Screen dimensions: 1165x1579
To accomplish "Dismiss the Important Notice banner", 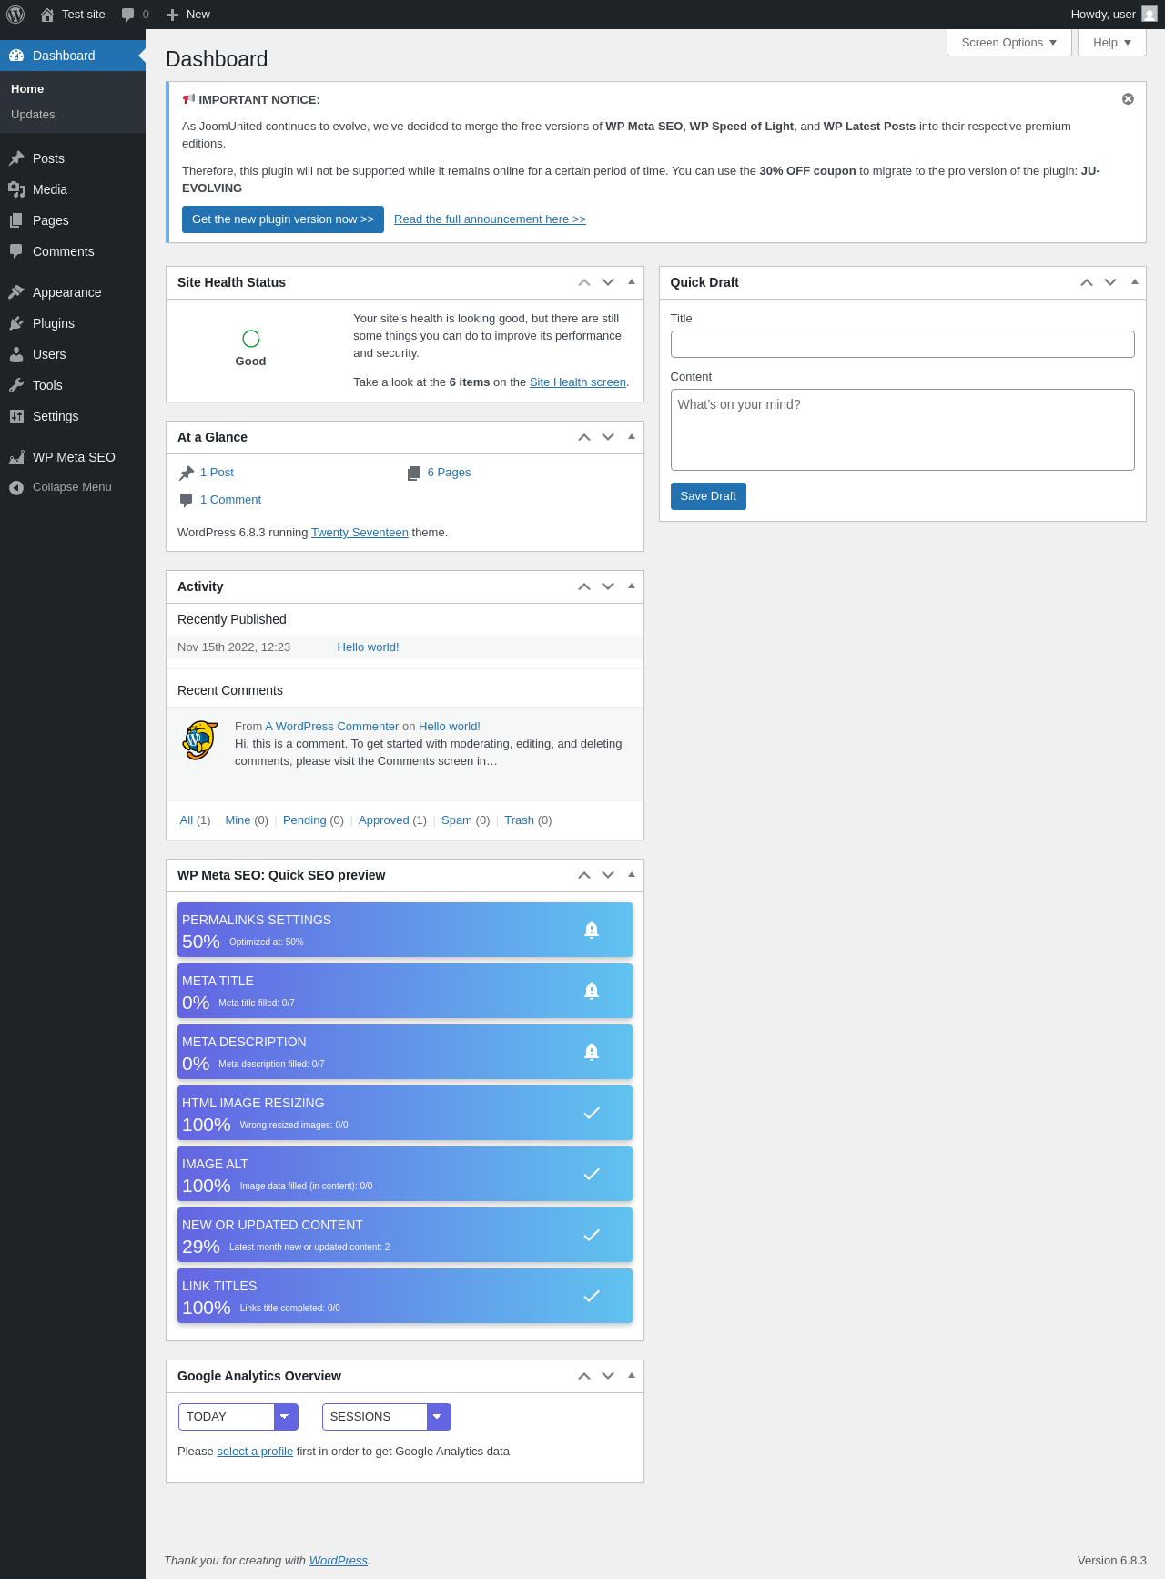I will (x=1128, y=99).
